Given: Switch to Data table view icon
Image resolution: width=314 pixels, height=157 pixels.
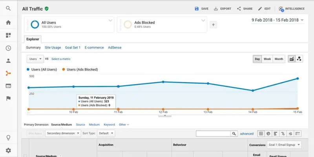Looking at the screenshot, I should (x=261, y=133).
